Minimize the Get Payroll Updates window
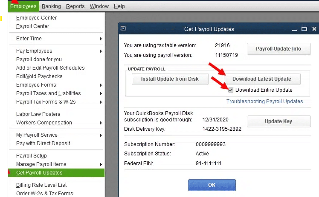Screen dimensions: 319x197 coord(294,30)
